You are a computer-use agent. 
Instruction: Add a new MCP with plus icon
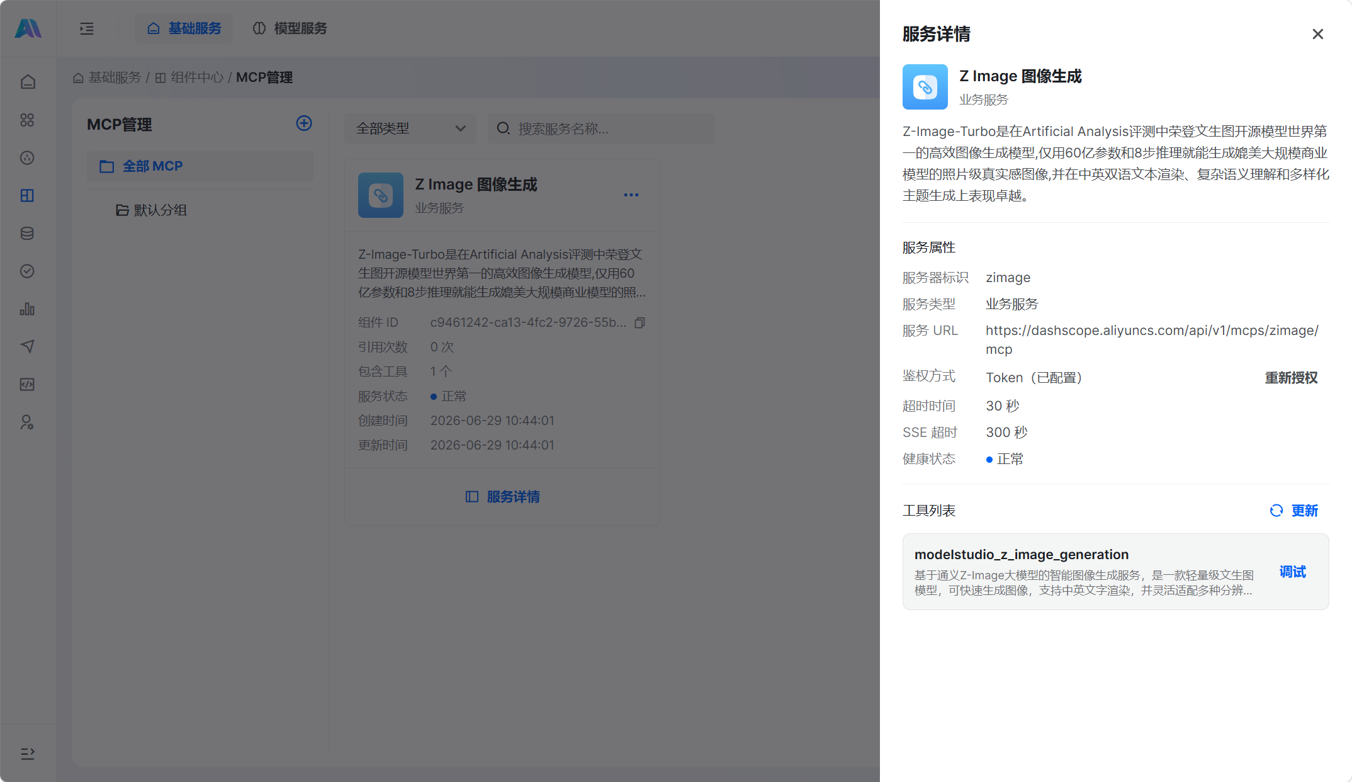tap(304, 123)
